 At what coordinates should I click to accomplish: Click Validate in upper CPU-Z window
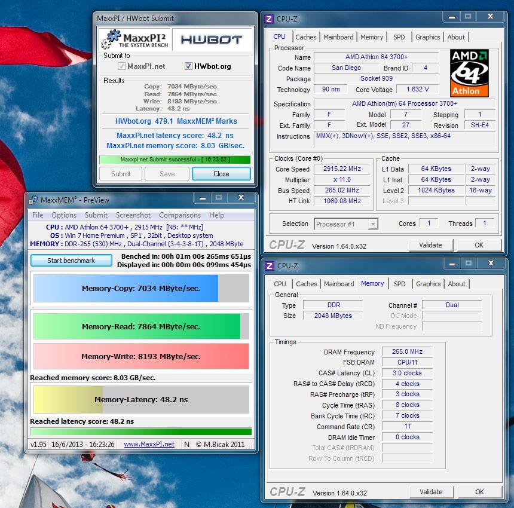coord(430,245)
